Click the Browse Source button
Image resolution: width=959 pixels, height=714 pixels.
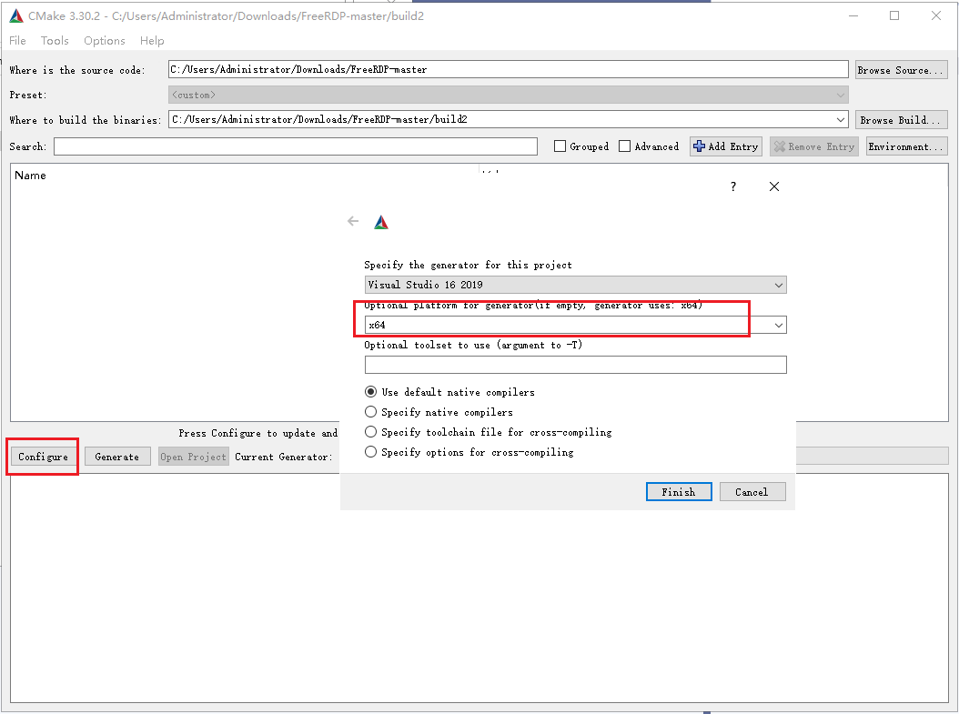pyautogui.click(x=902, y=70)
